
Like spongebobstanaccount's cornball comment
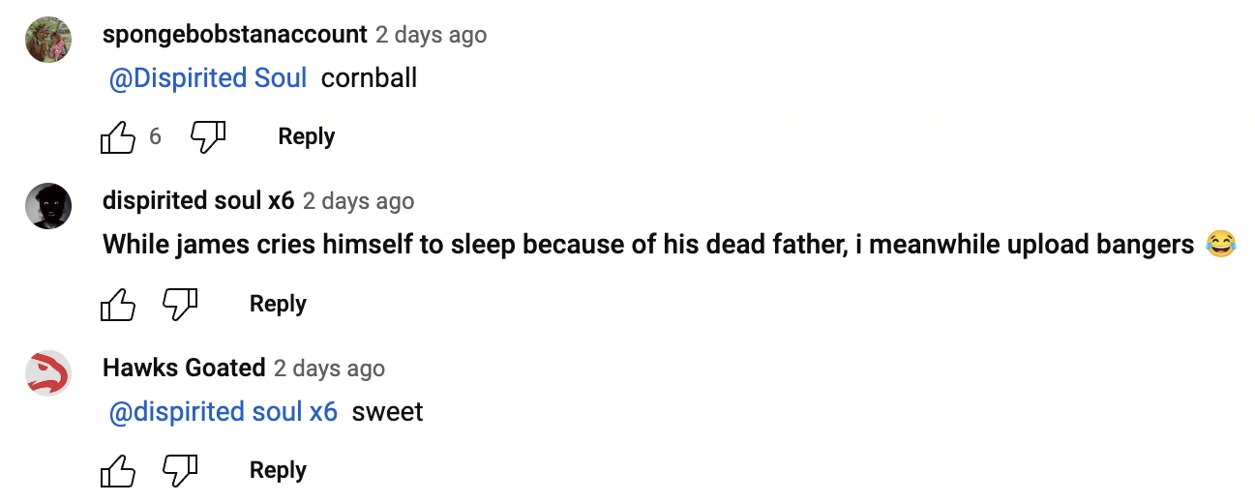[118, 137]
